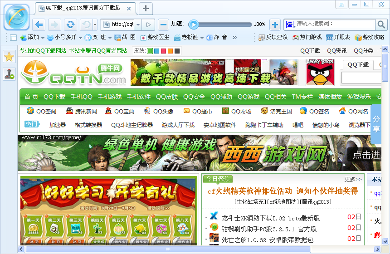
Task: Expand the 老板键 dropdown arrow
Action: pos(202,38)
